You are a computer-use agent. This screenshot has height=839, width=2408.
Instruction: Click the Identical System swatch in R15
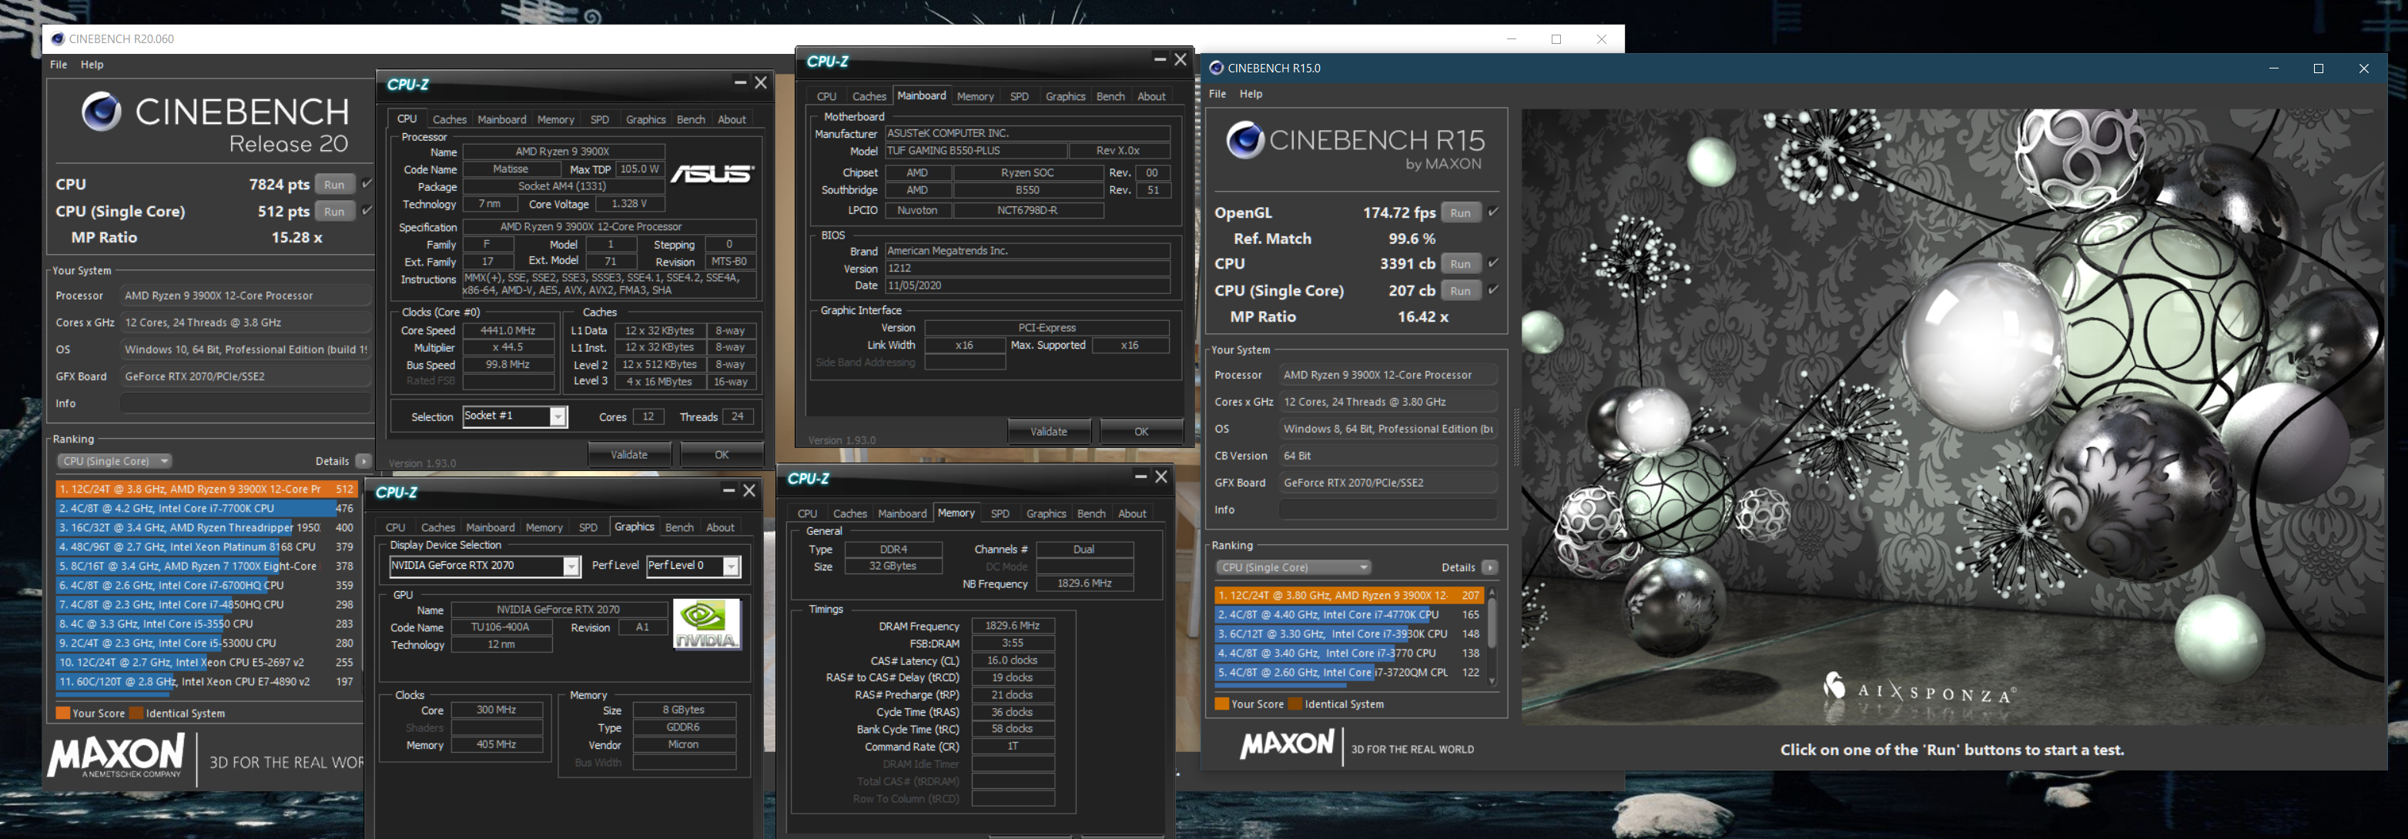[1294, 704]
